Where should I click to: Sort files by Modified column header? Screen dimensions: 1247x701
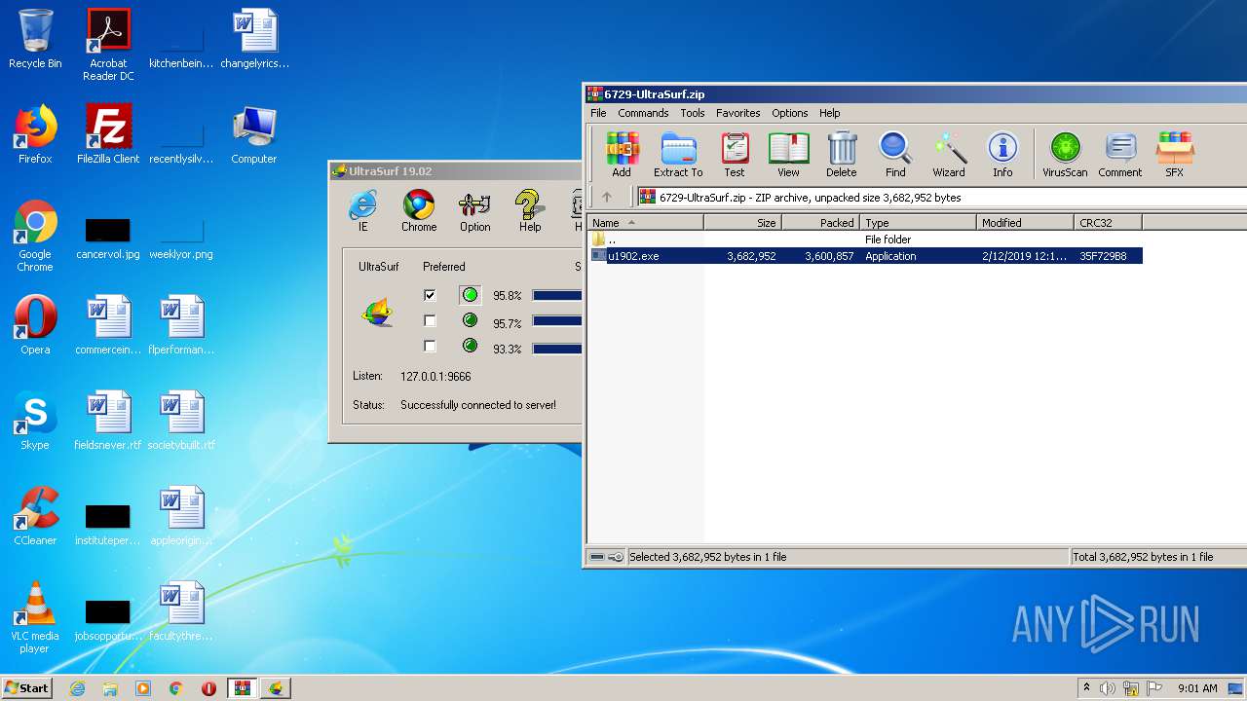[x=1026, y=223]
